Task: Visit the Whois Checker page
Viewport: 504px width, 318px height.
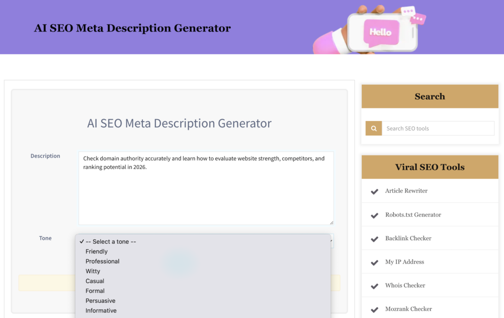Action: [406, 285]
